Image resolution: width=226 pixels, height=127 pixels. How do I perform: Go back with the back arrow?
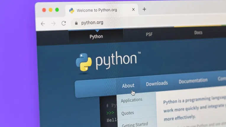point(43,24)
